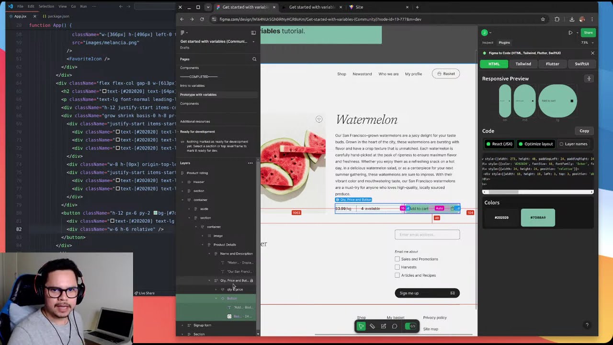This screenshot has width=613, height=345.
Task: Click the tab search dropdown in browser
Action: click(x=208, y=7)
